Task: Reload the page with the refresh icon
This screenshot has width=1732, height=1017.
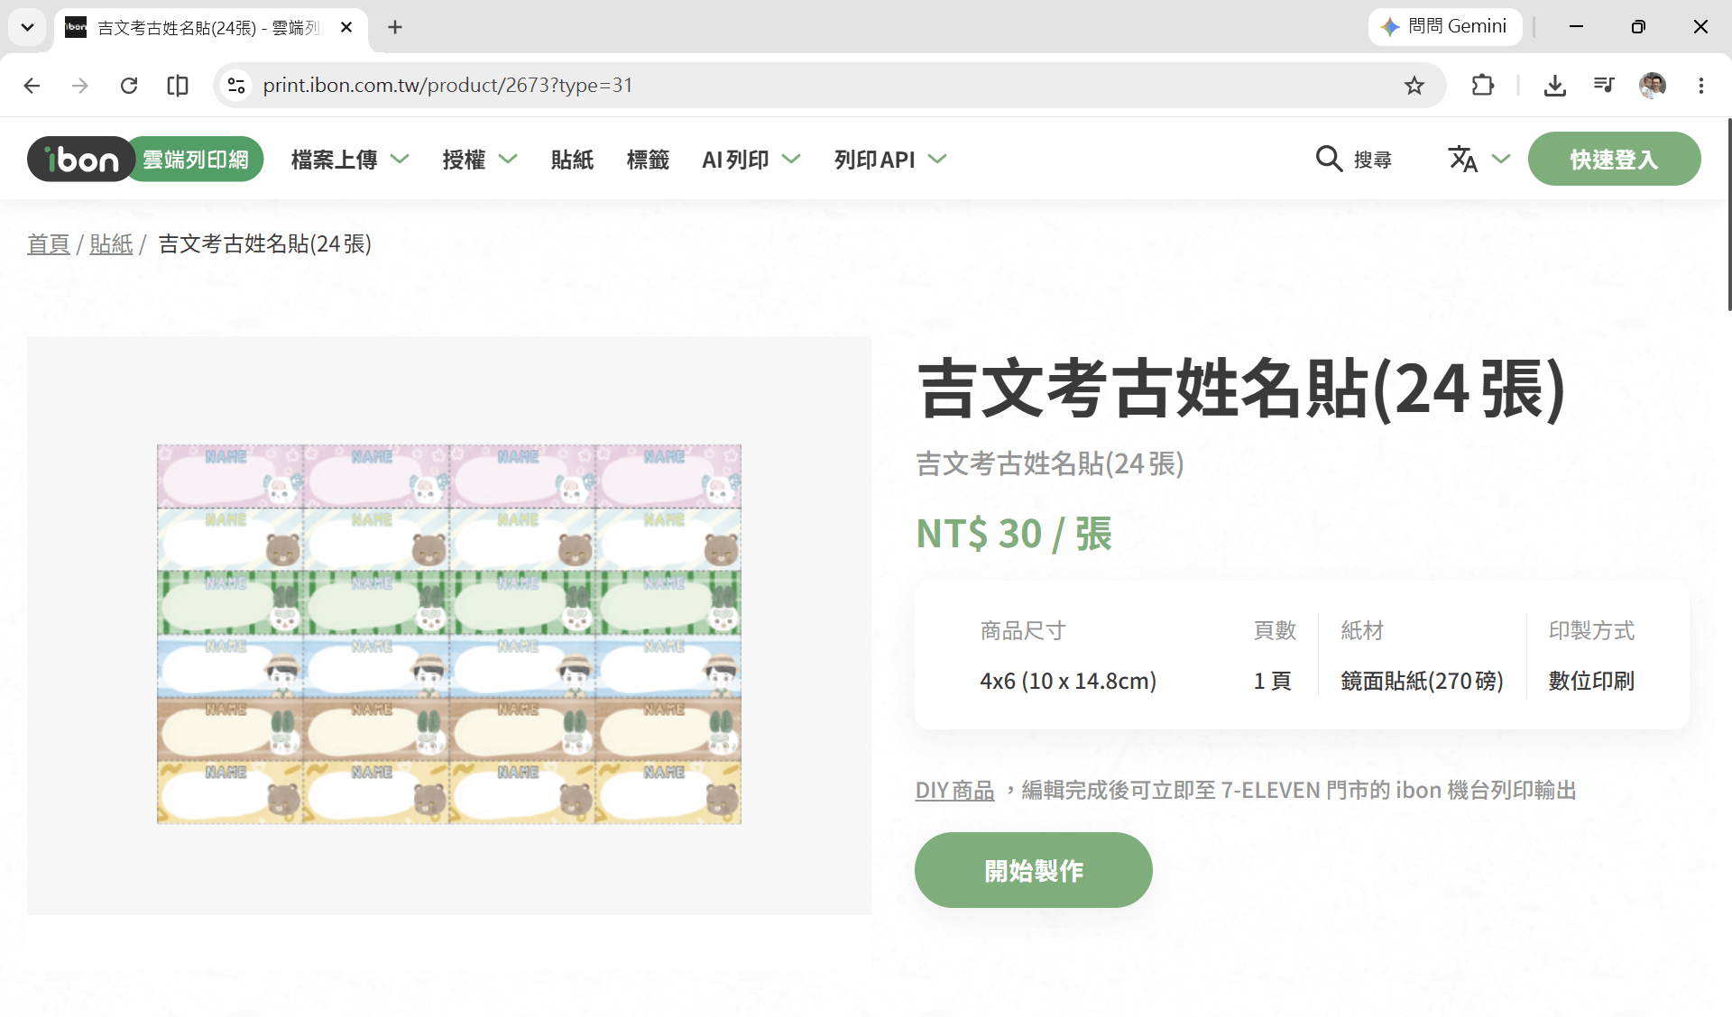Action: click(x=129, y=86)
